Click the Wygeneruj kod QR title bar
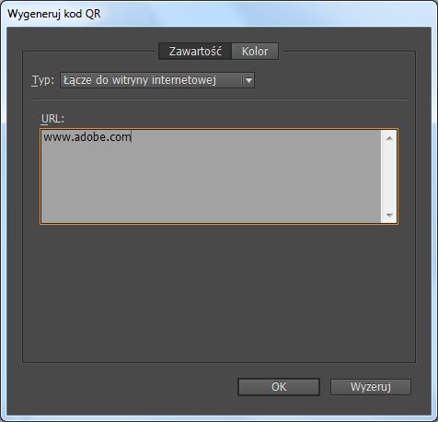438x422 pixels. click(219, 14)
